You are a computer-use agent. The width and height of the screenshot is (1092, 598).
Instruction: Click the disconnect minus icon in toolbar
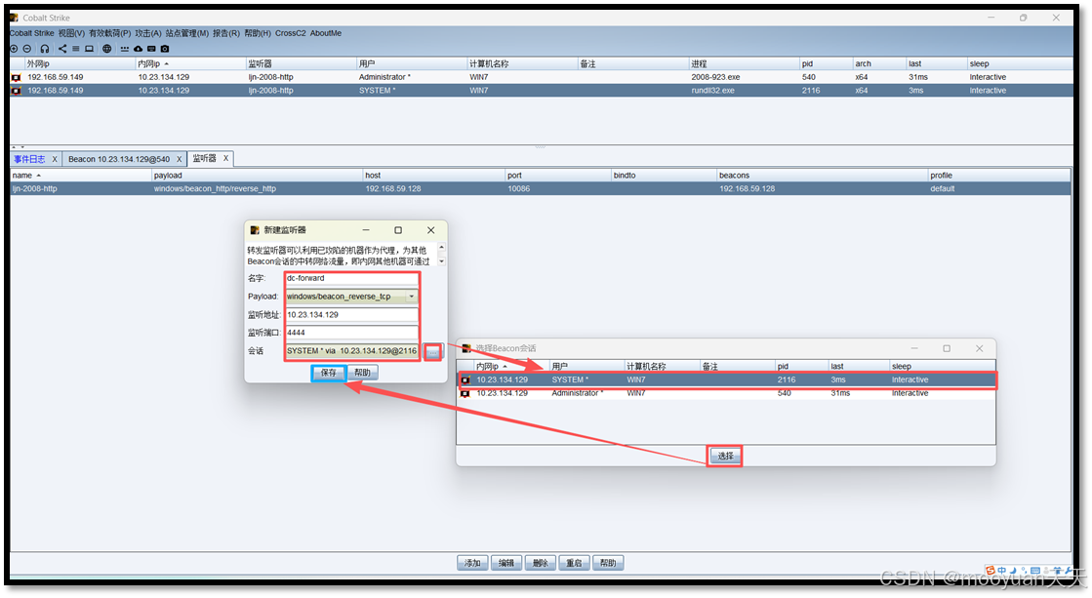(x=27, y=49)
